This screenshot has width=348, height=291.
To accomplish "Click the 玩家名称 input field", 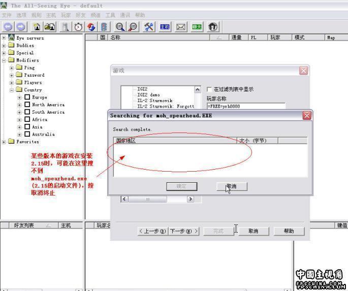I will (x=246, y=106).
